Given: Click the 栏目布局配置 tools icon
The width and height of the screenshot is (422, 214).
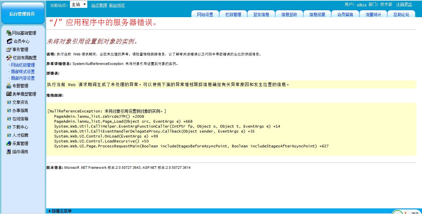Looking at the screenshot, I should pyautogui.click(x=9, y=58).
